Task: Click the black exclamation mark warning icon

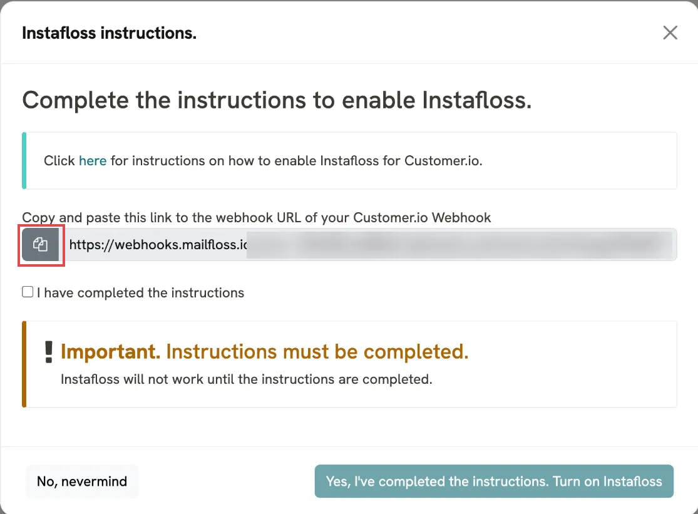Action: click(49, 352)
